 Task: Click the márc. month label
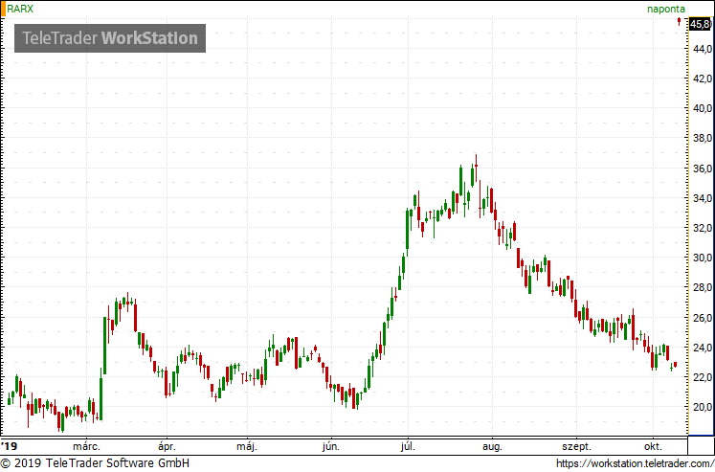[x=86, y=446]
